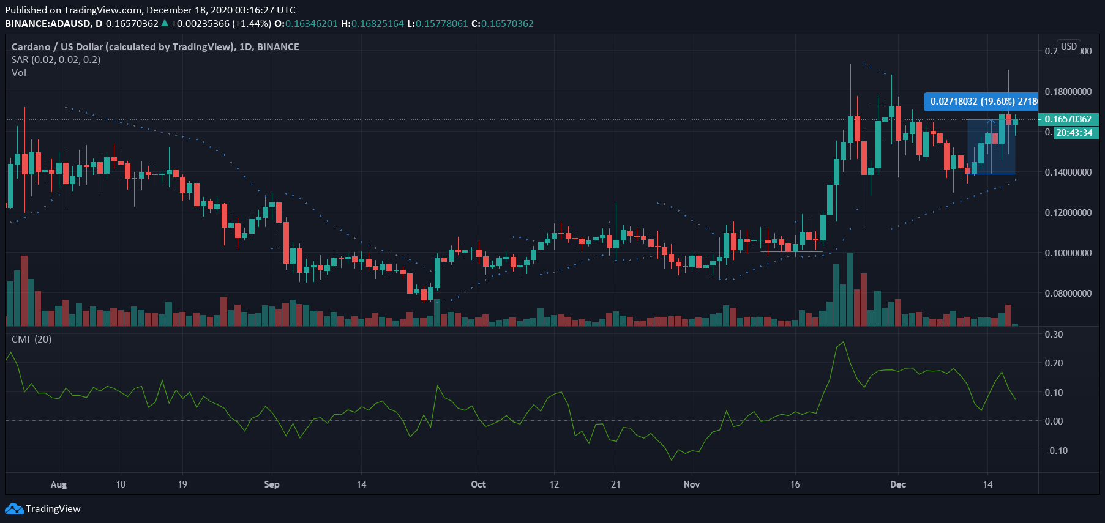This screenshot has height=523, width=1105.
Task: Click the 0.14000000 price axis label
Action: point(1068,172)
